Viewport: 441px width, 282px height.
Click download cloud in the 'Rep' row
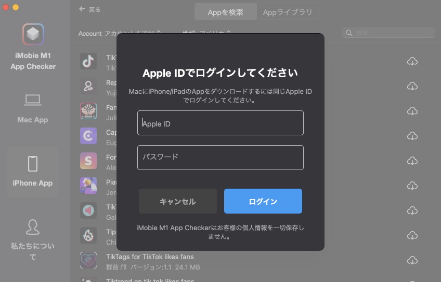(412, 87)
